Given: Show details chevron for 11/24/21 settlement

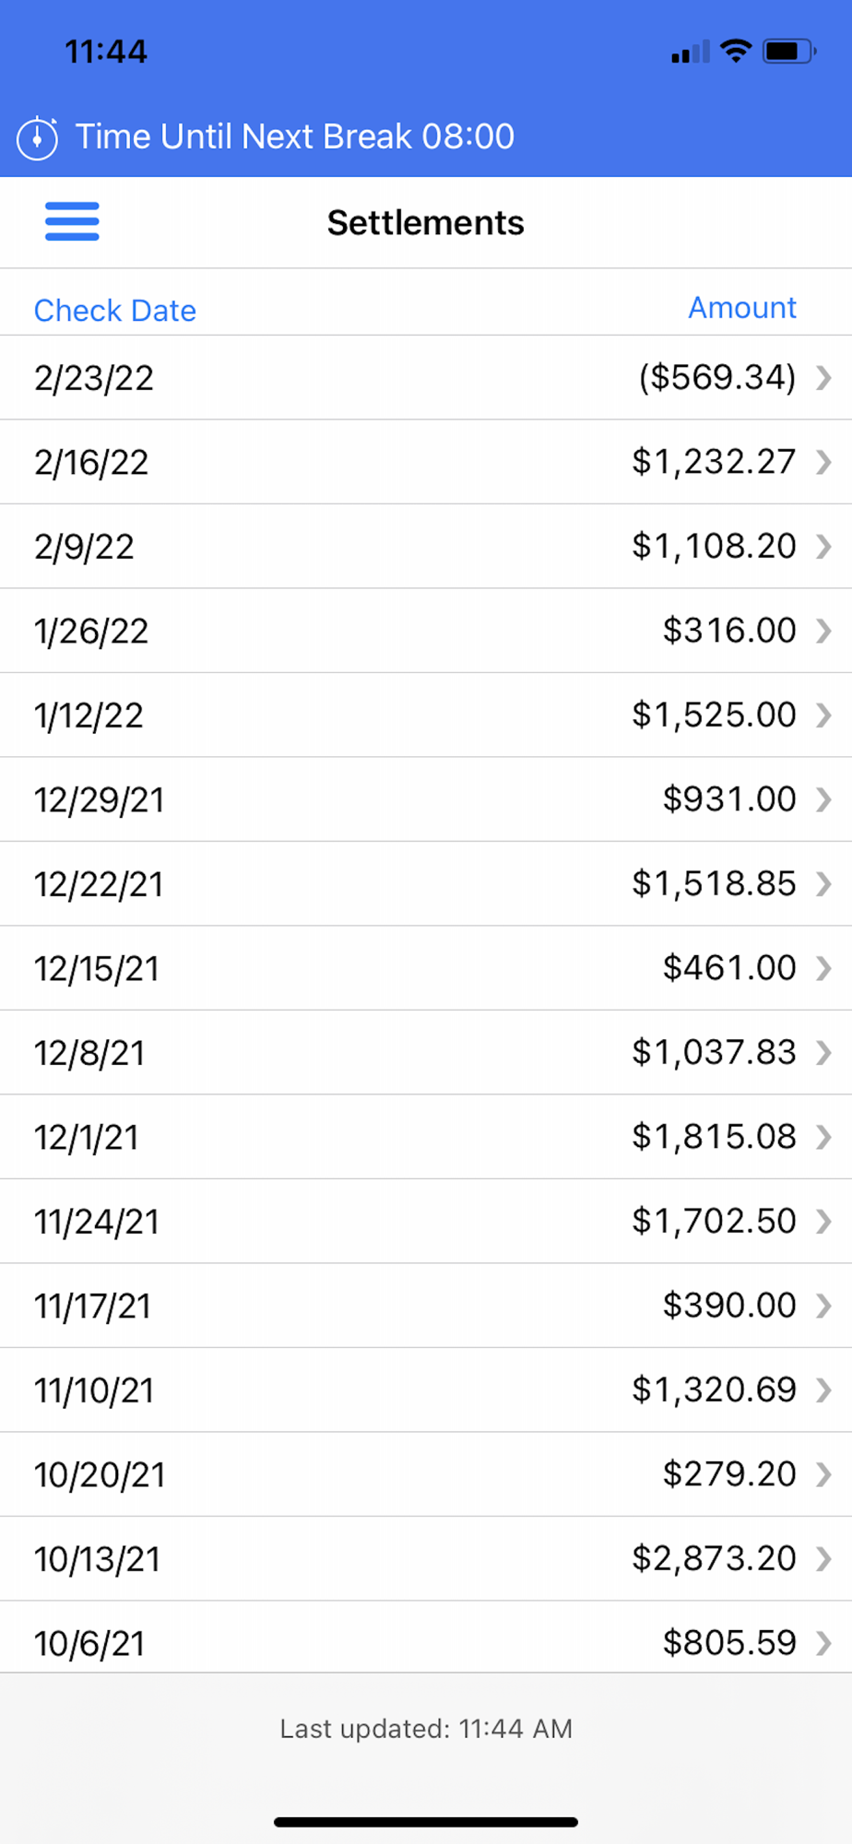Looking at the screenshot, I should [823, 1222].
